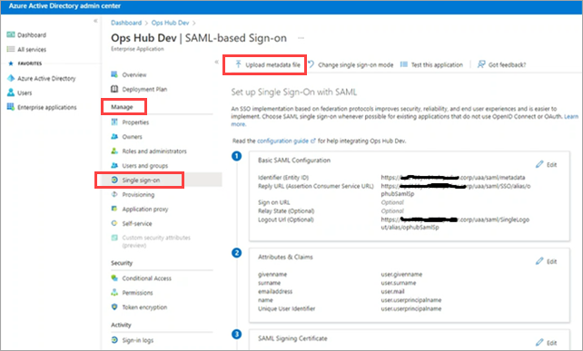Open the ellipsis menu beside page title
This screenshot has width=583, height=351.
(301, 38)
